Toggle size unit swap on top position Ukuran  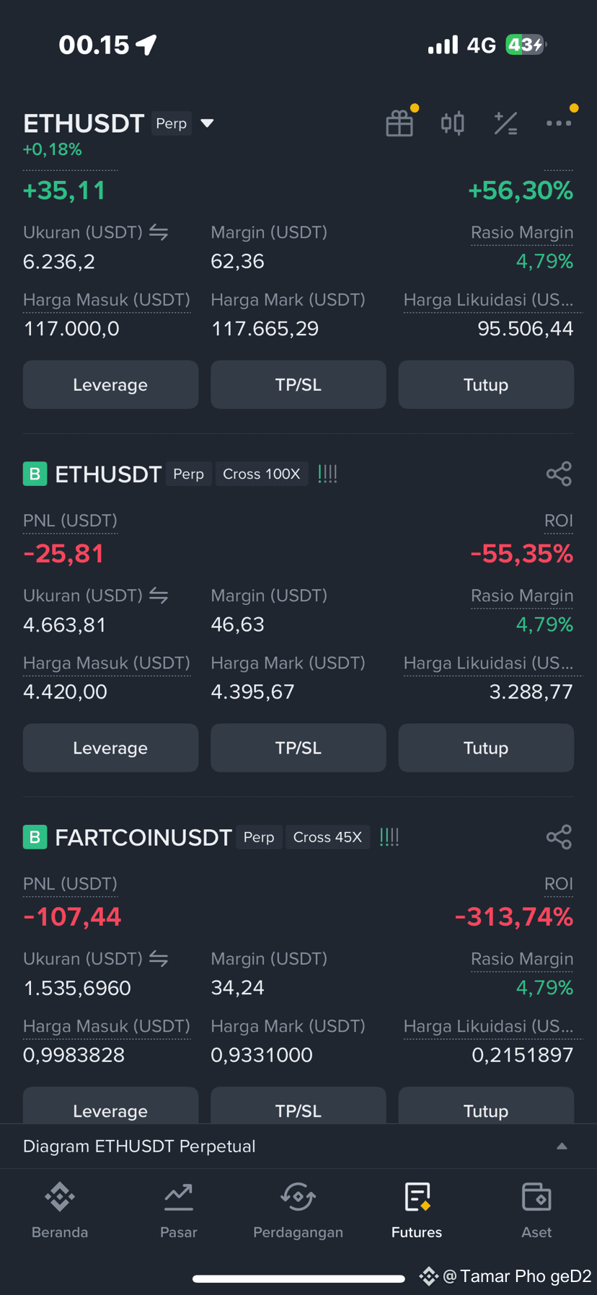(159, 232)
